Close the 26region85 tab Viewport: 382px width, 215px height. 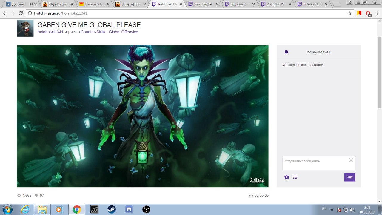290,4
